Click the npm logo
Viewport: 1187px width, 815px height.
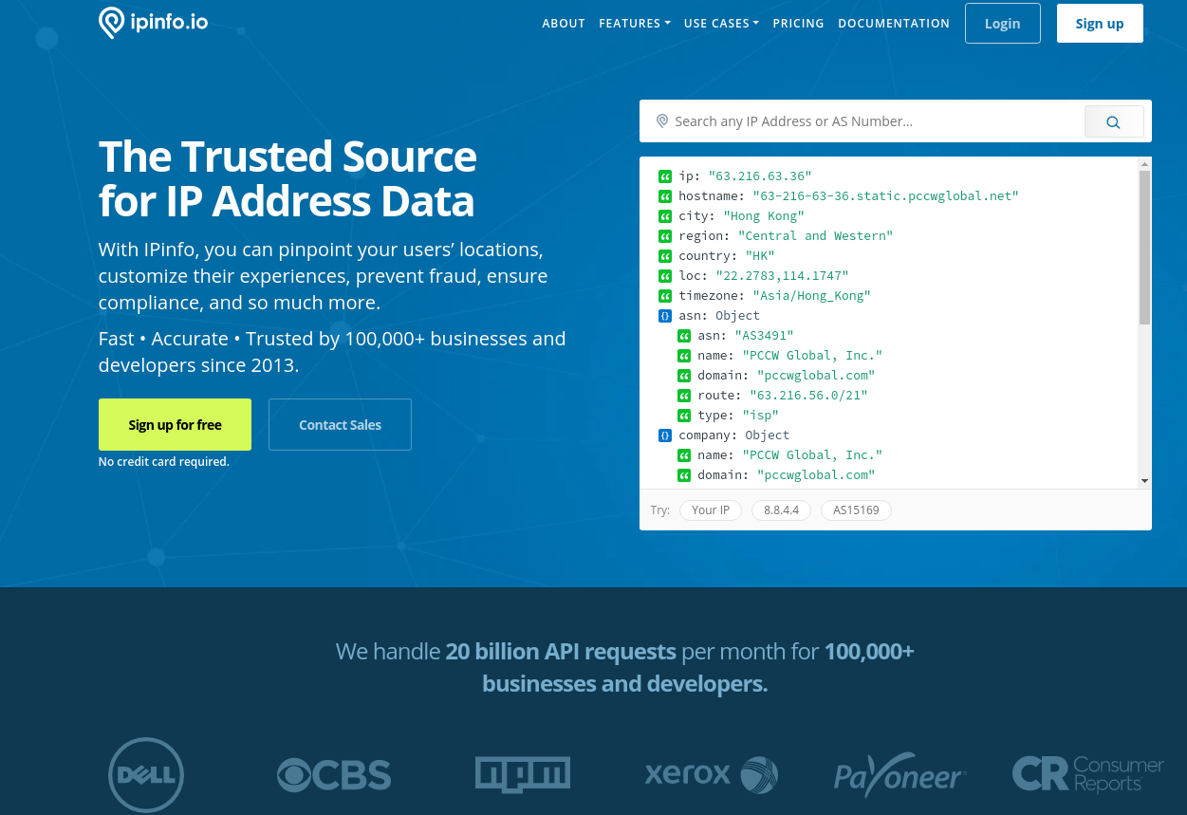[522, 774]
